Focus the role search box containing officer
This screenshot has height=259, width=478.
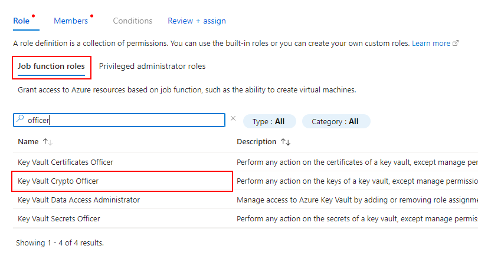point(119,120)
